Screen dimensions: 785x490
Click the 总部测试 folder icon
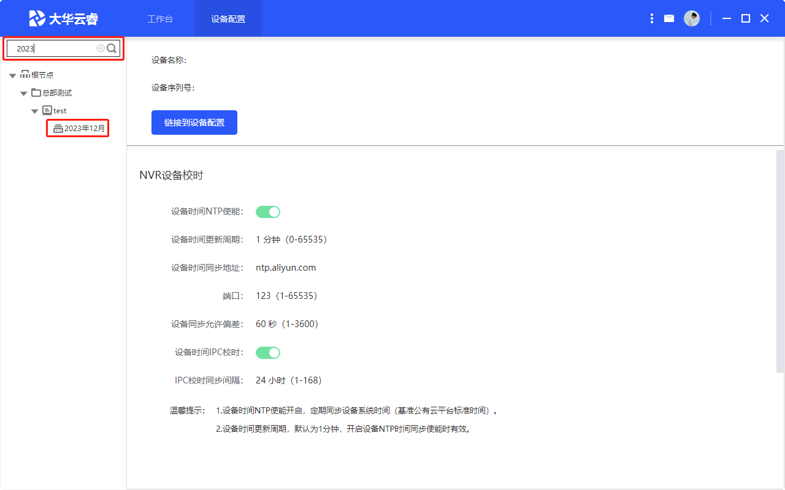coord(36,93)
